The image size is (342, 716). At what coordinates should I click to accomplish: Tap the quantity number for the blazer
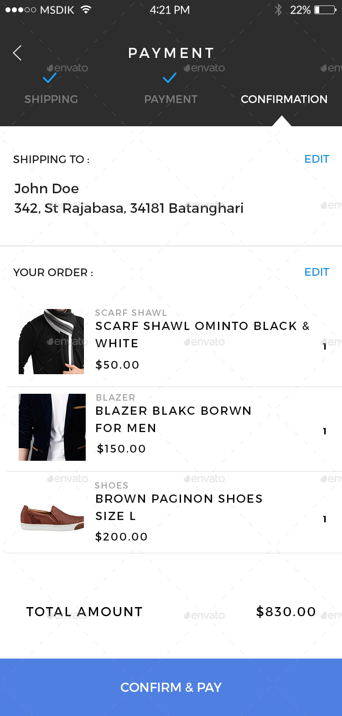coord(325,431)
